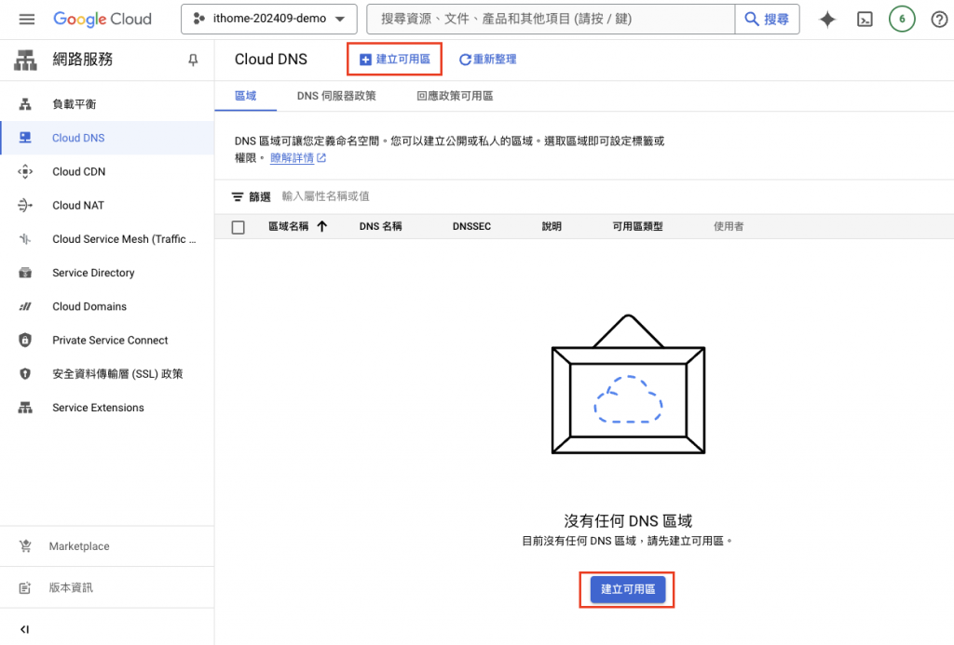Screen dimensions: 954x645
Task: Click the Cloud Domains sidebar icon
Action: [x=25, y=306]
